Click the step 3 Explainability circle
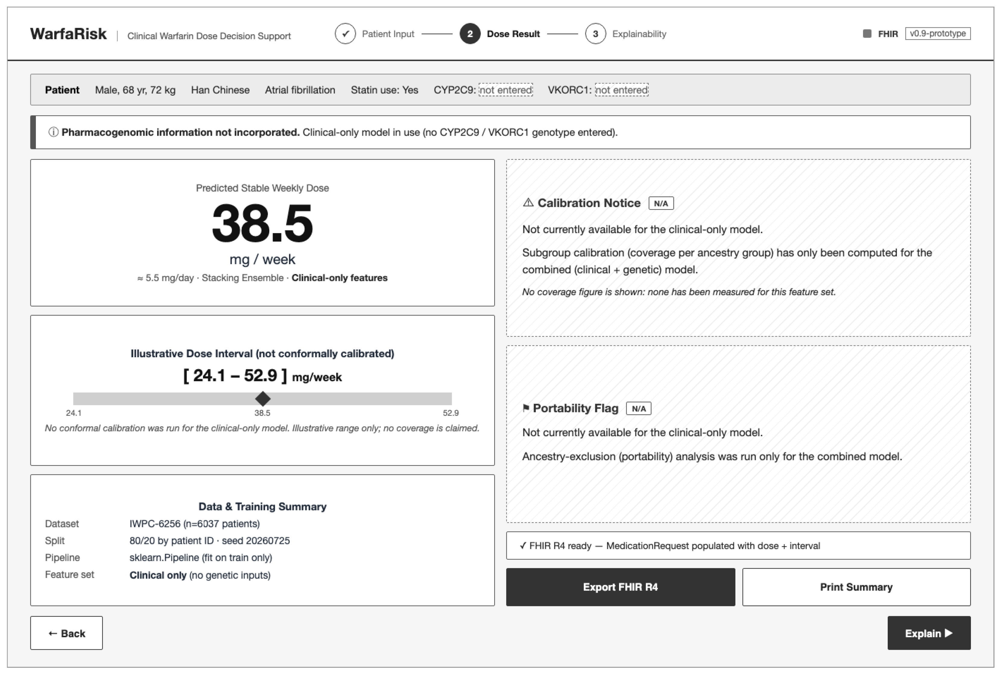 595,33
